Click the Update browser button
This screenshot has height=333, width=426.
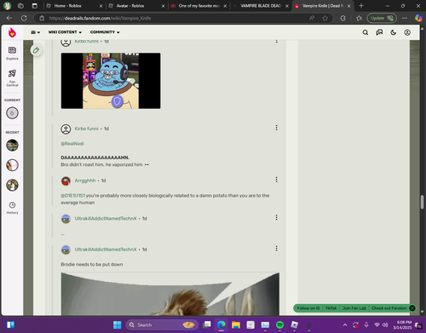pos(382,18)
